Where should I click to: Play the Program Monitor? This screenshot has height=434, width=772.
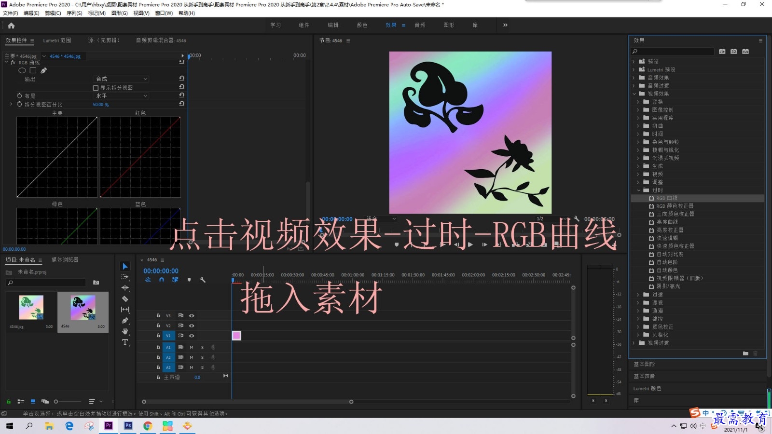[x=470, y=244]
